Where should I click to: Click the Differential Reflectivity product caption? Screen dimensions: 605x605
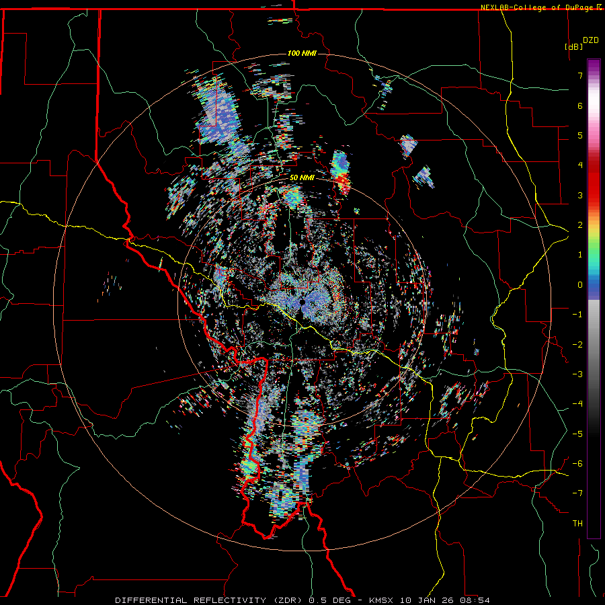click(x=302, y=600)
